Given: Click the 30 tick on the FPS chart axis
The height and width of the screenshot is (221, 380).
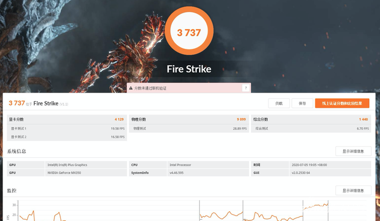Looking at the screenshot, I should pos(14,205).
